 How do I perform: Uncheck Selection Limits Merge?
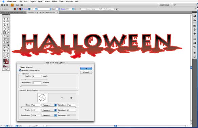click(20, 70)
